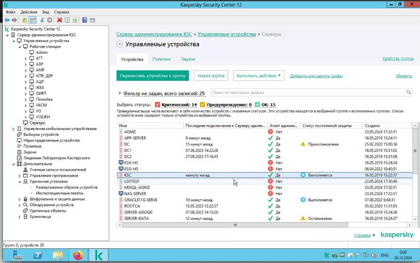This screenshot has width=420, height=263.
Task: Click the Forward arrow in toolbar
Action: (x=14, y=20)
